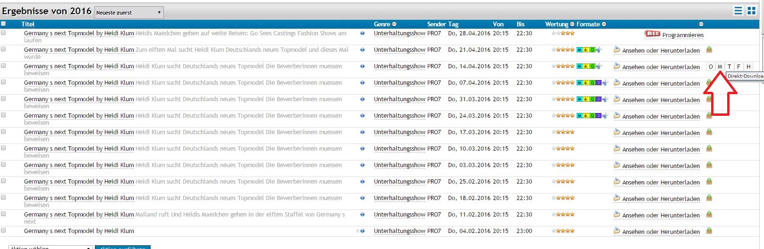The width and height of the screenshot is (764, 249).
Task: Click folder icon in the 14.04.2016 row
Action: [x=617, y=66]
